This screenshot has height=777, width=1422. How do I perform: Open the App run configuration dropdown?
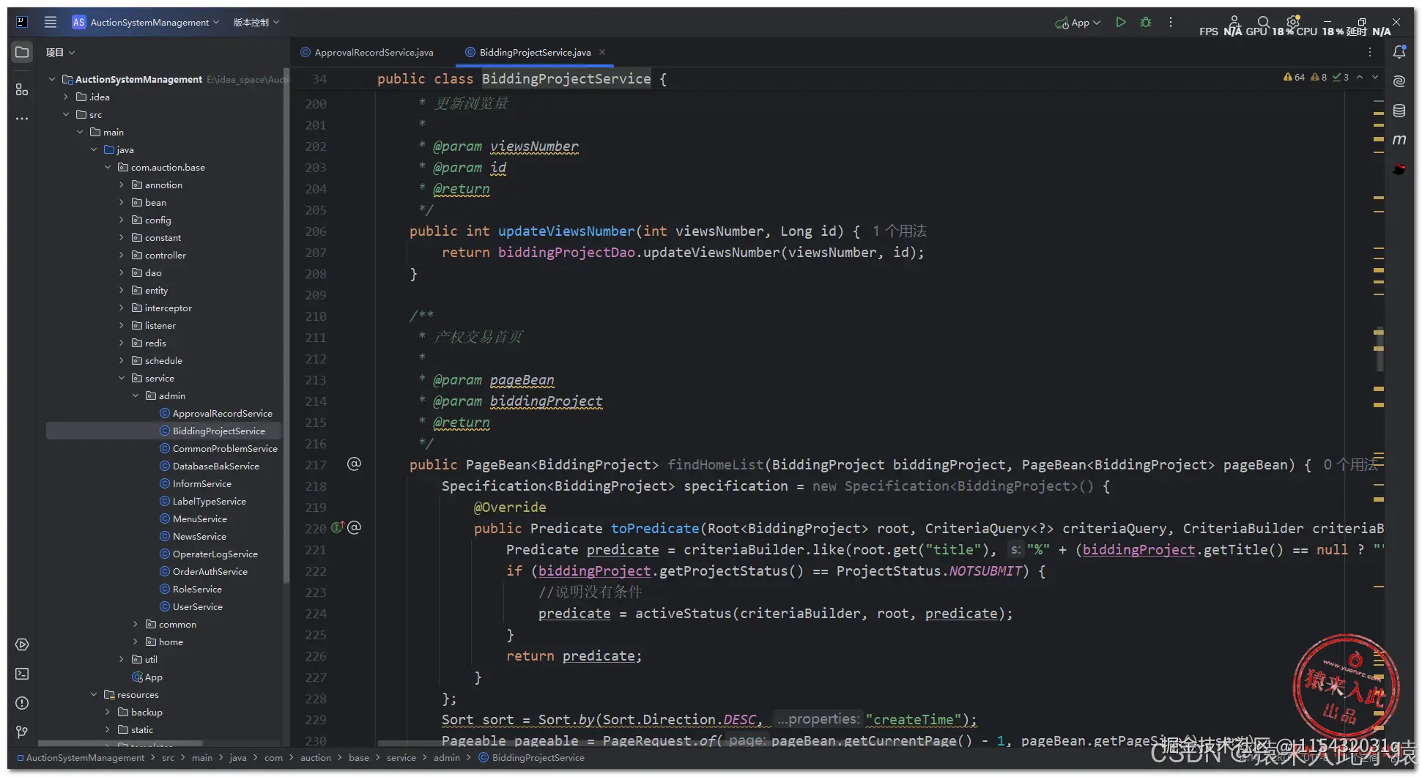pos(1078,23)
